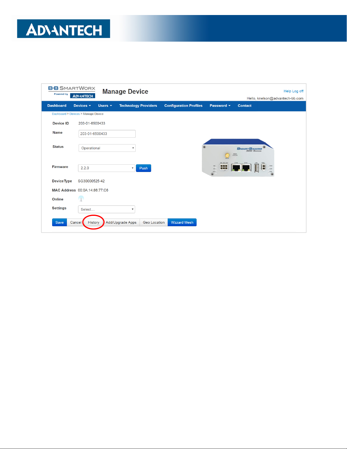Image resolution: width=347 pixels, height=449 pixels.
Task: Expand the Devices navigation menu
Action: 82,106
